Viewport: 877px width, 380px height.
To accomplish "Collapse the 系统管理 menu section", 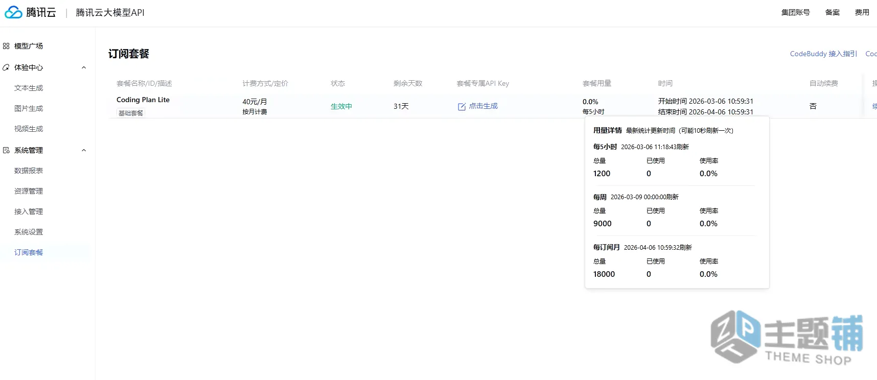I will [x=84, y=150].
